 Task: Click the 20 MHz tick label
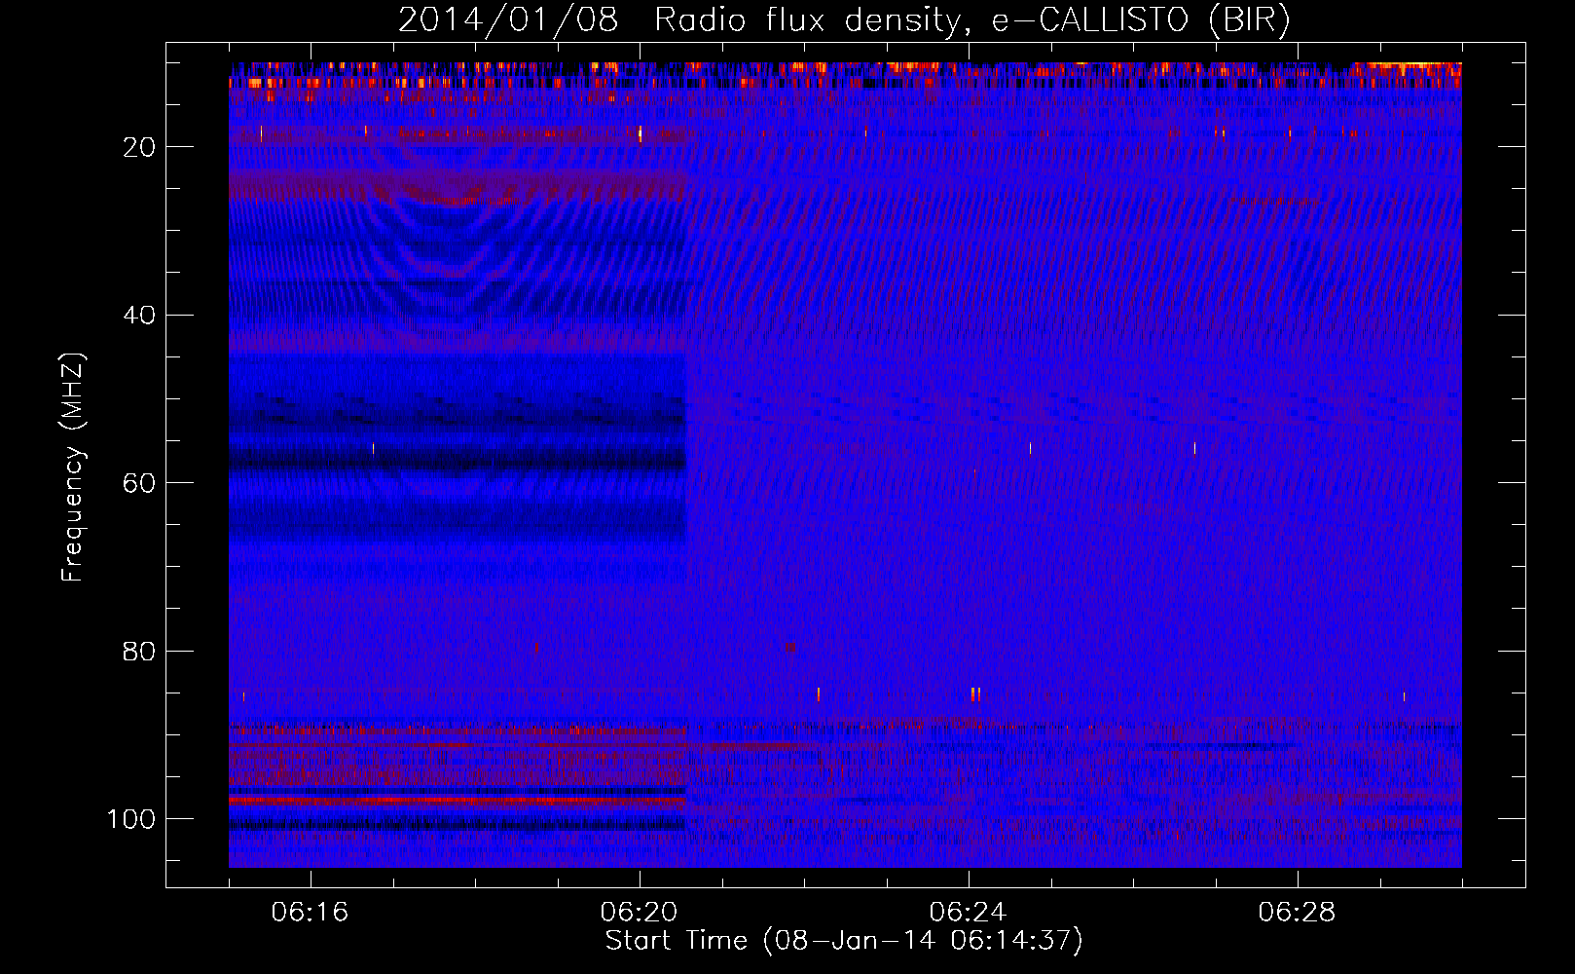[x=139, y=147]
